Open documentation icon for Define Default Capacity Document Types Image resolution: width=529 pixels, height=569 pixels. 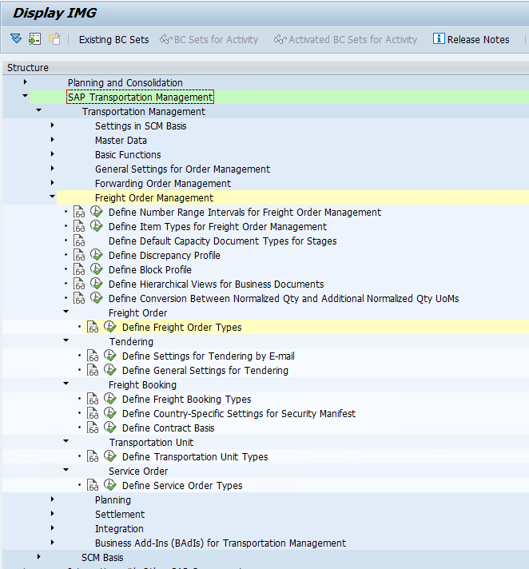79,241
